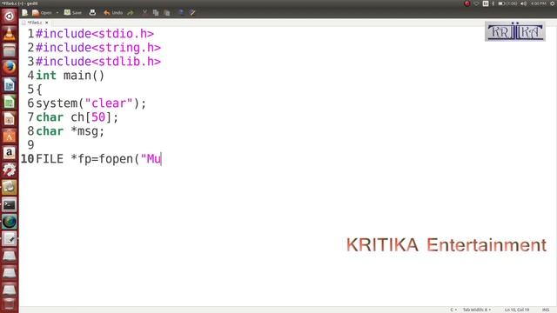This screenshot has width=557, height=313.
Task: Create a new document in gedit
Action: pyautogui.click(x=24, y=13)
